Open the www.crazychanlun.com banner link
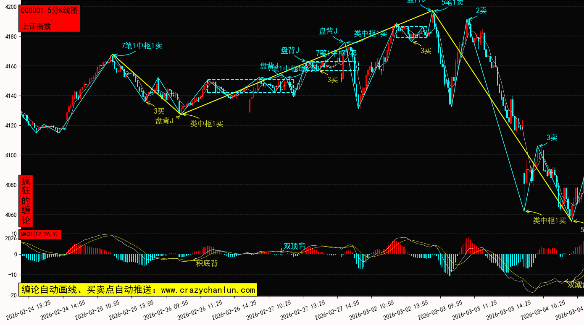 coord(138,290)
